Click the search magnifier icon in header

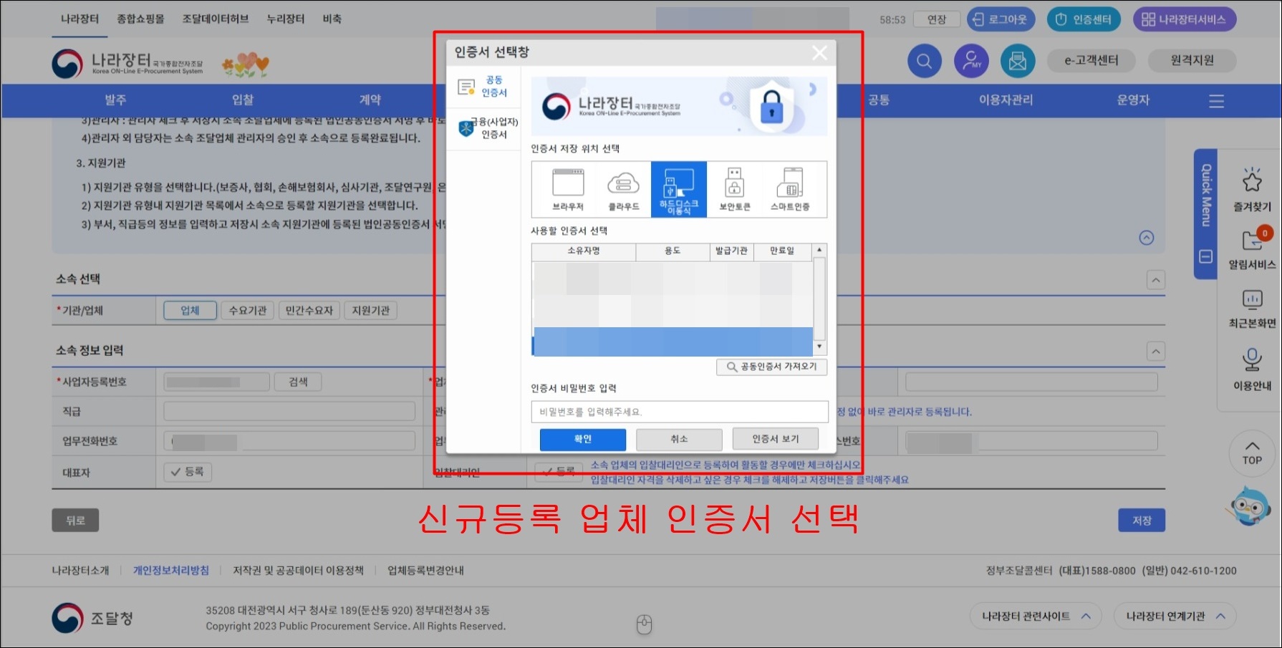[x=924, y=61]
